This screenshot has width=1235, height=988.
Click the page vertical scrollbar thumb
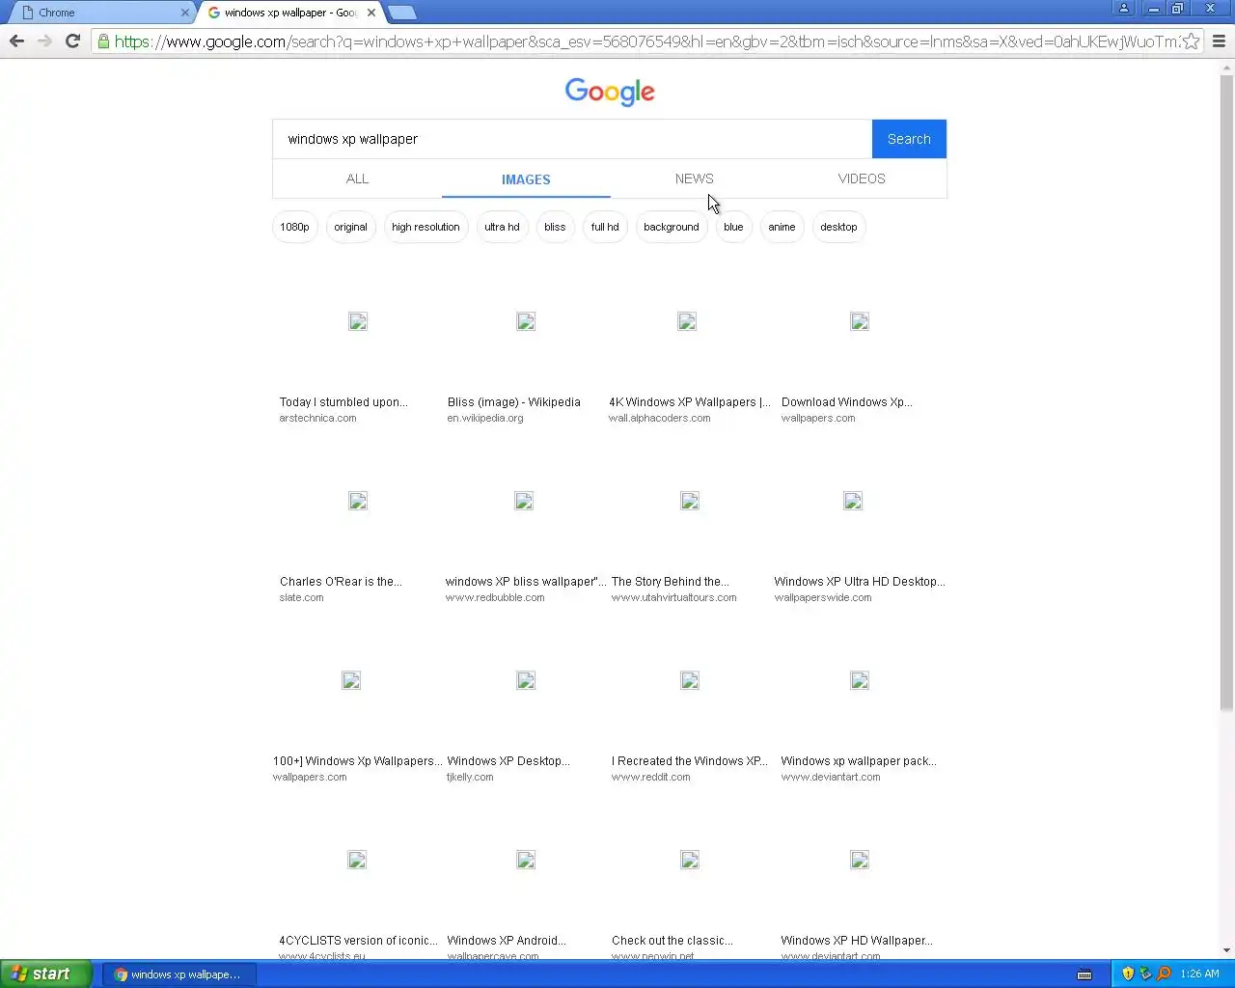(x=1226, y=395)
